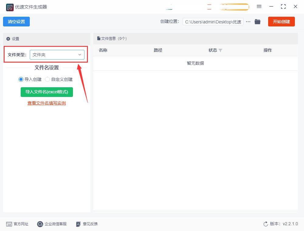Click the 设置 gear icon
Screen dimensions: 304x231
click(x=8, y=39)
